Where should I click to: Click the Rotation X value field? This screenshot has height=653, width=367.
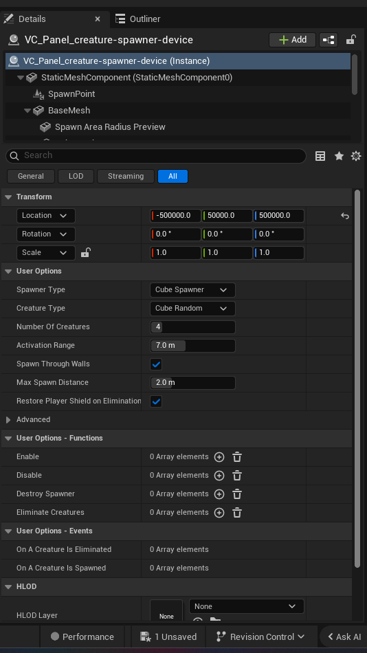pyautogui.click(x=175, y=234)
